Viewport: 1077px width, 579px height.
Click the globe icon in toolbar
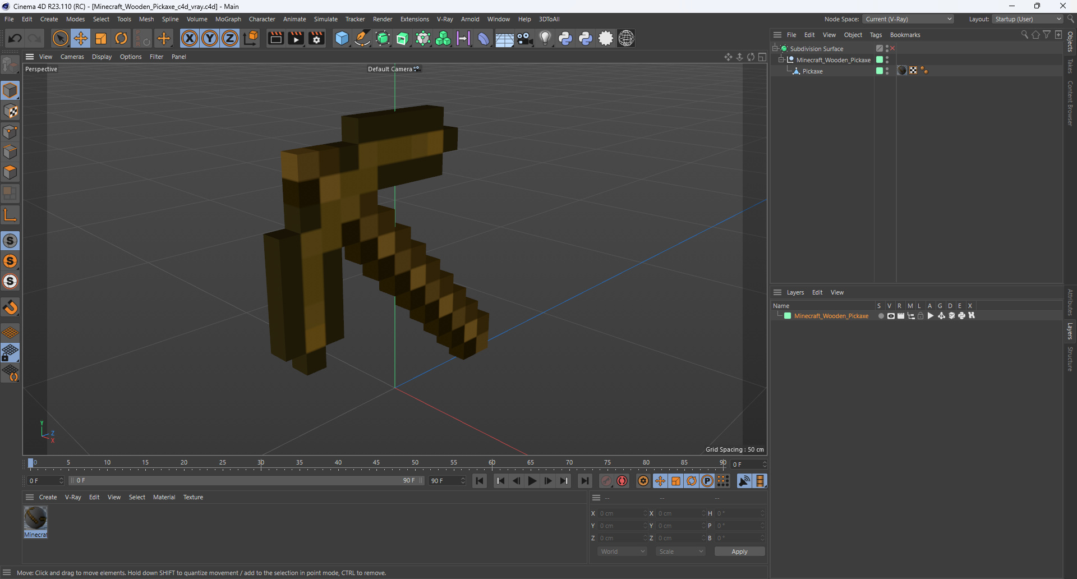[x=626, y=38]
